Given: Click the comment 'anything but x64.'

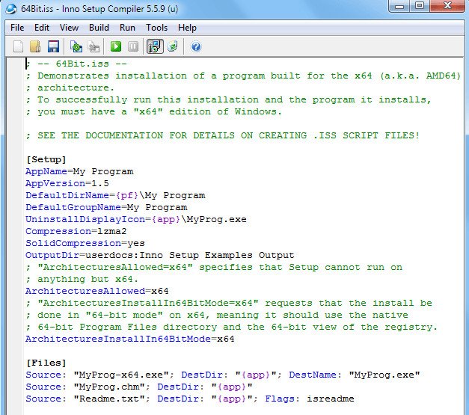Looking at the screenshot, I should point(82,279).
